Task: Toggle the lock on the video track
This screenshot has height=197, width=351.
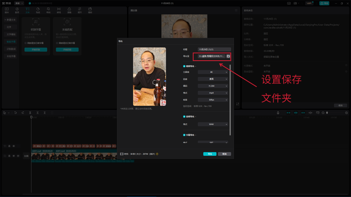Action: point(9,156)
